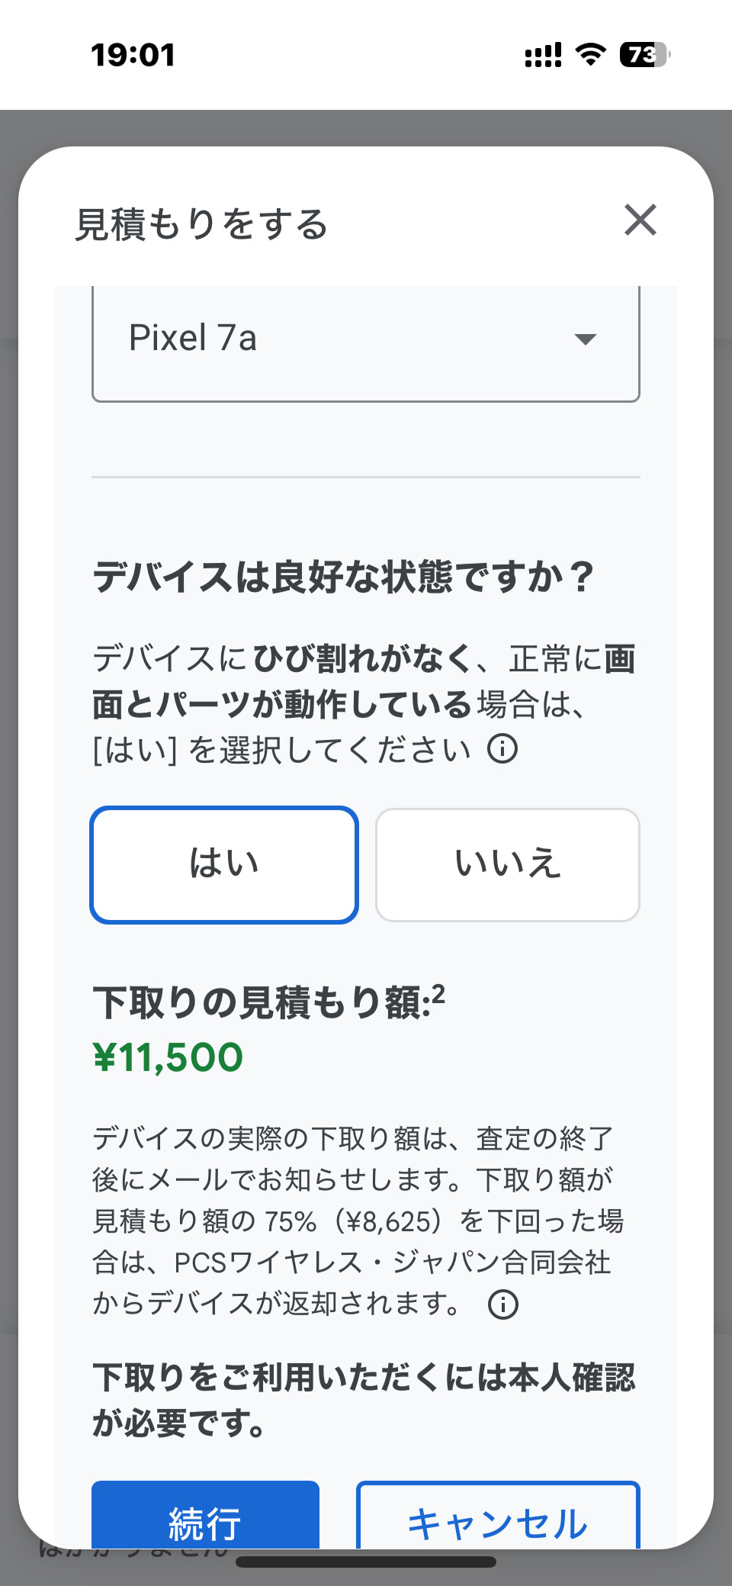Screen dimensions: 732x1586
Task: Expand device list via dropdown arrow
Action: (585, 339)
